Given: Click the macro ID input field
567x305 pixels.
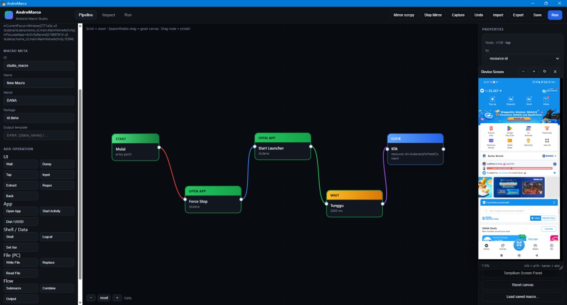Looking at the screenshot, I should click(x=39, y=66).
